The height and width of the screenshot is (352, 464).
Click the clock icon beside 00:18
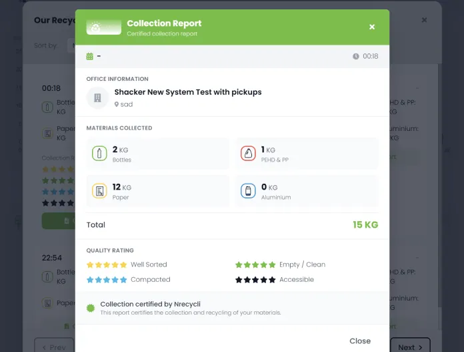coord(356,56)
